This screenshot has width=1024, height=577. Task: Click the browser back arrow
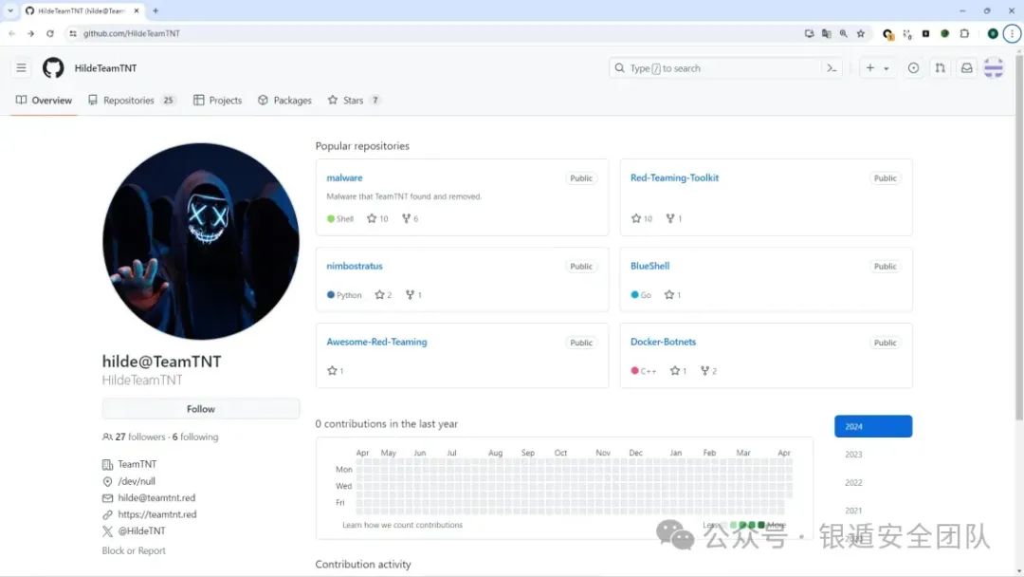click(x=11, y=33)
